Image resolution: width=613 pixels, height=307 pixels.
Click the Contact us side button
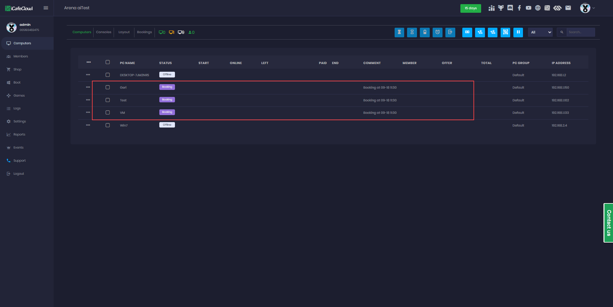tap(609, 223)
